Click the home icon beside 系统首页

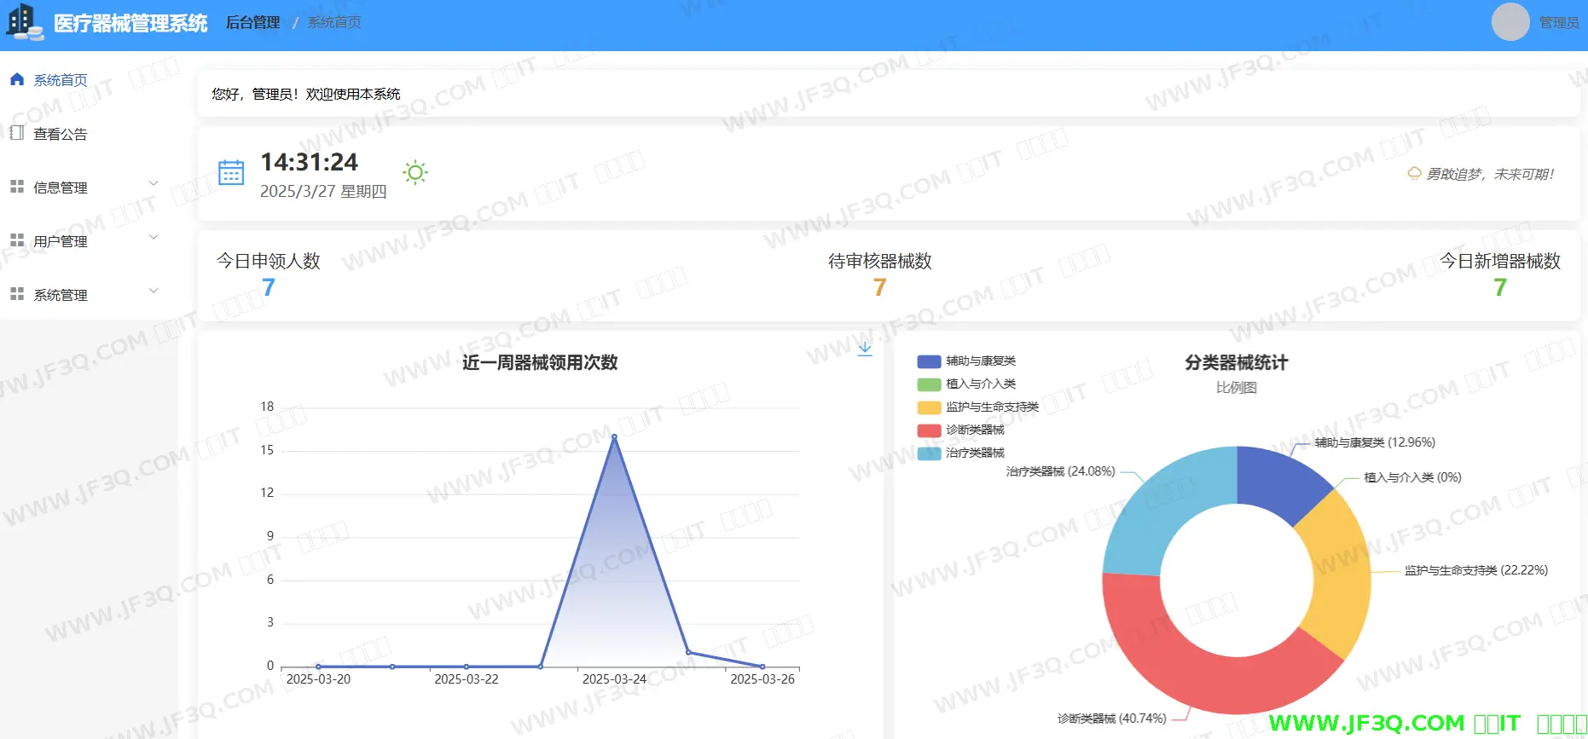click(x=17, y=79)
